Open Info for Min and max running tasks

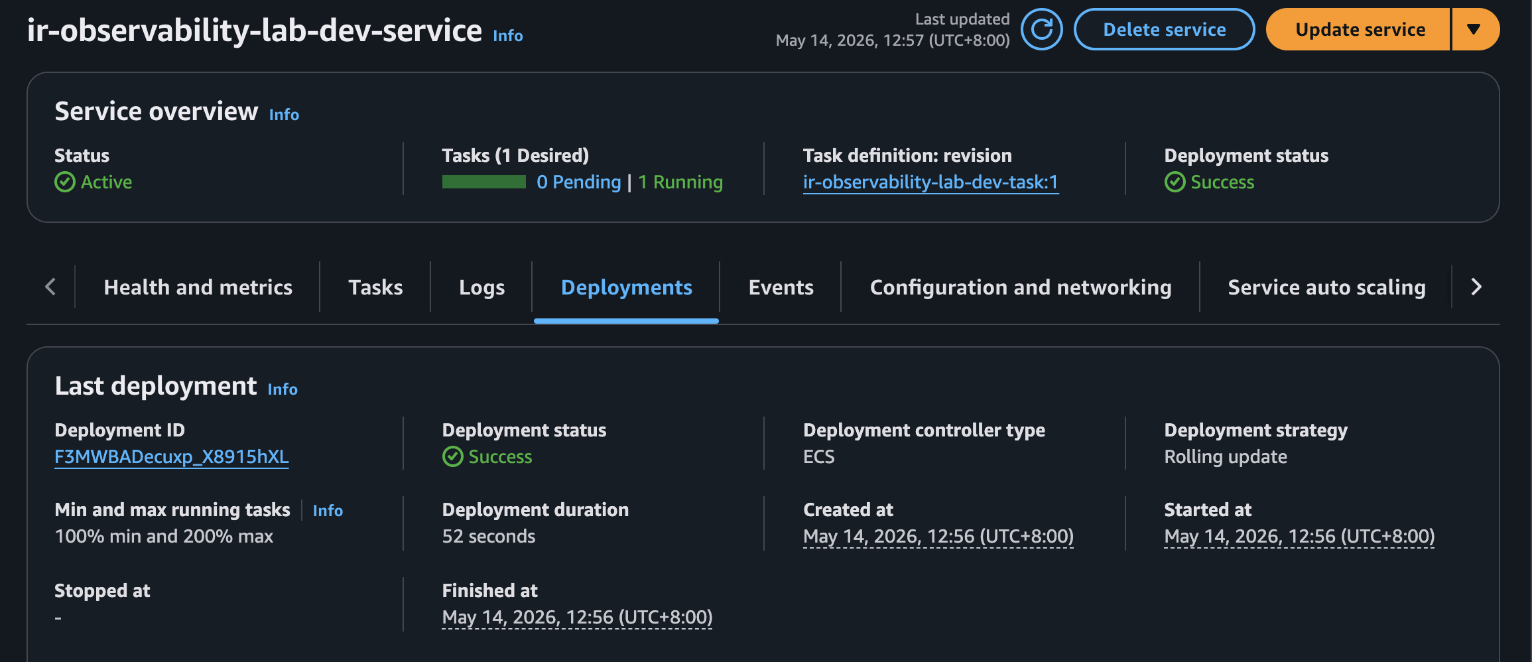[328, 511]
